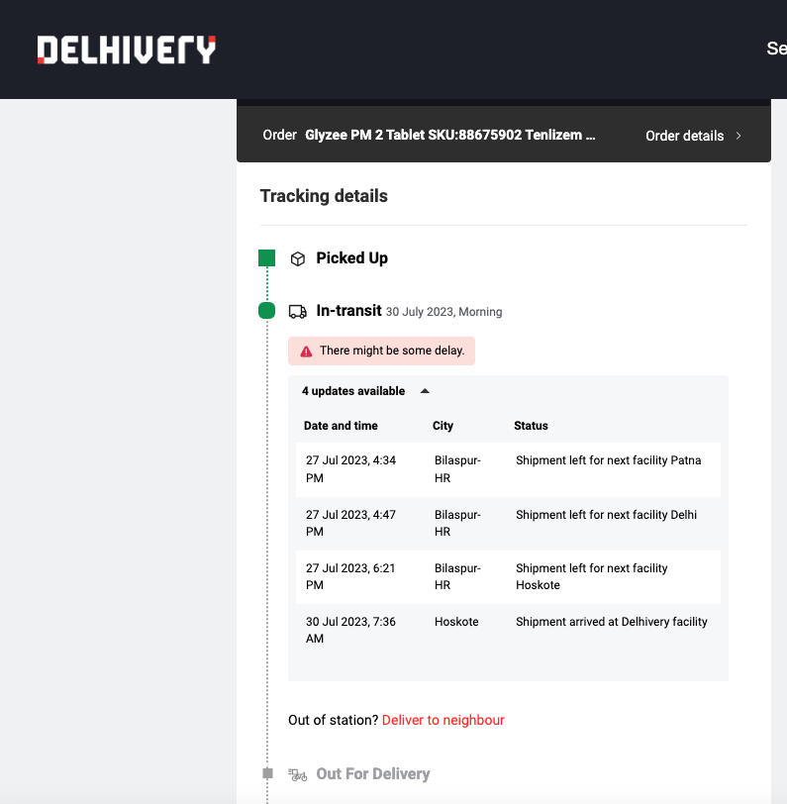Click '27 Jul 2023, 4:34 PM' cell
Viewport: 787px width, 804px height.
[x=350, y=469]
